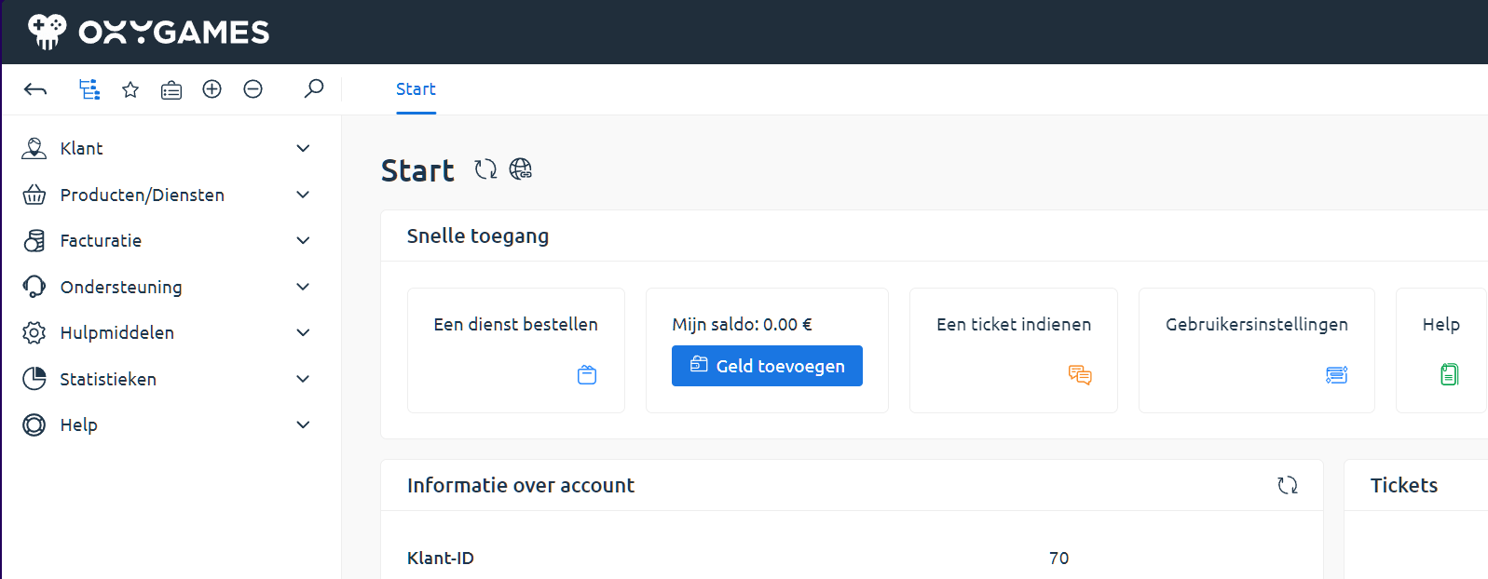
Task: Click the Klant person icon in the sidebar
Action: tap(34, 148)
